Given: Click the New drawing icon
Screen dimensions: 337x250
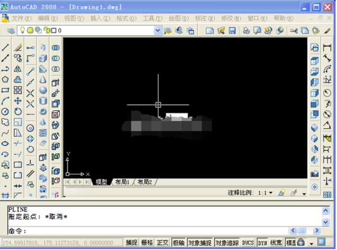Looking at the screenshot, I should click(x=210, y=31).
